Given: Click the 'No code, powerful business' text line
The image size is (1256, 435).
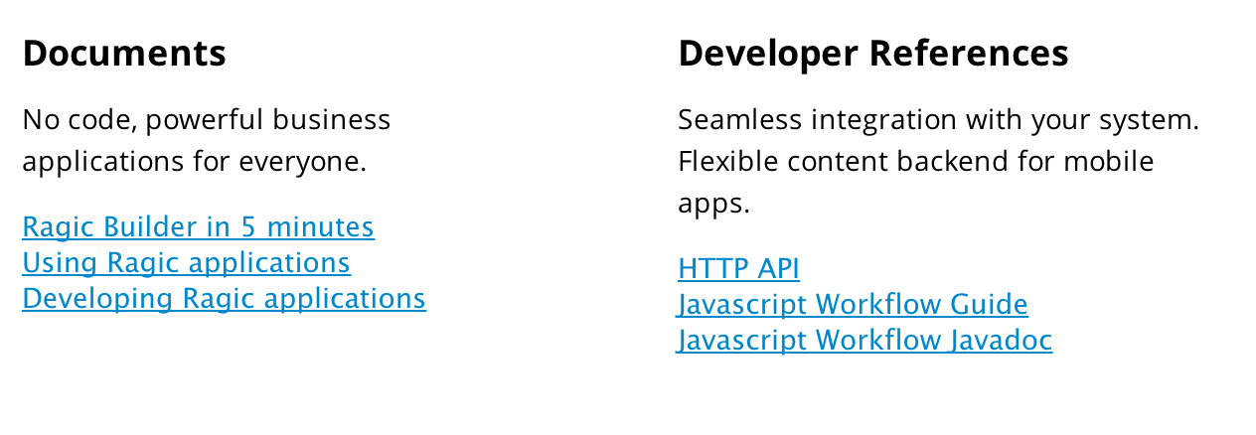Looking at the screenshot, I should point(207,120).
